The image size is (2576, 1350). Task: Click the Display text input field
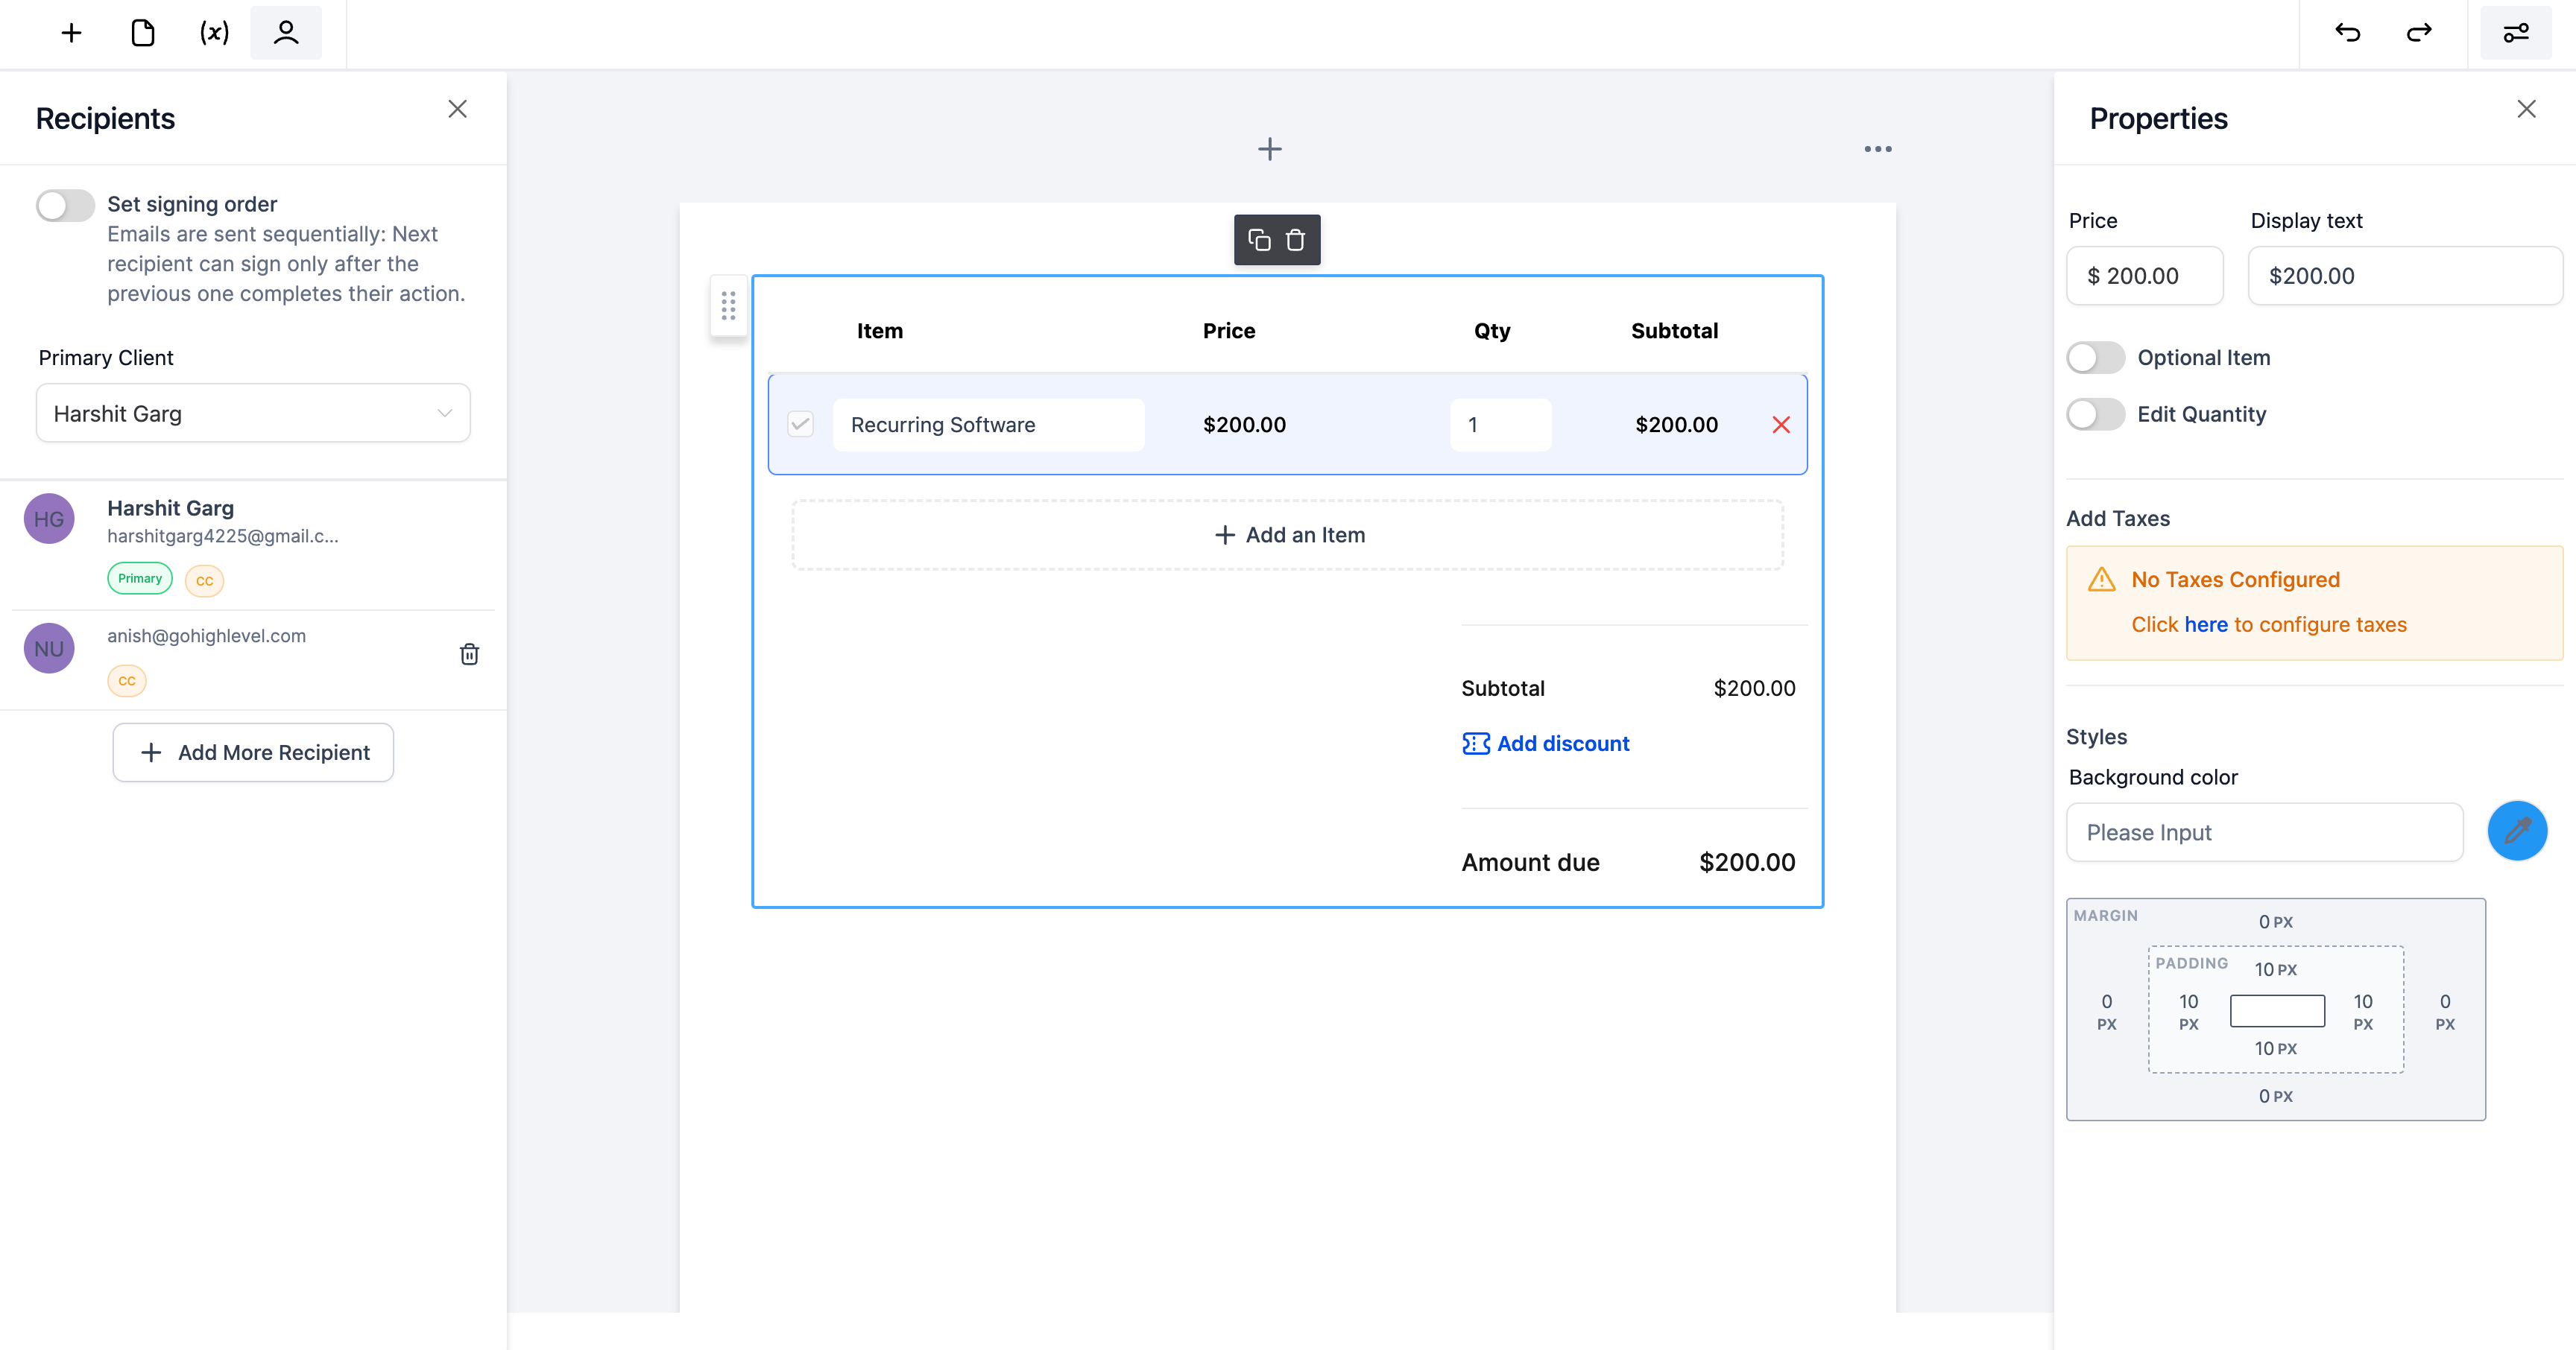2404,276
